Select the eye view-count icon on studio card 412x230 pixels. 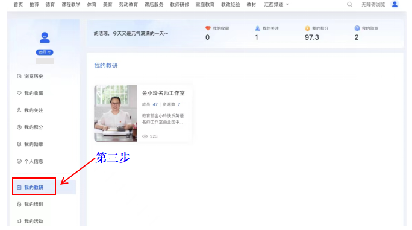tap(145, 136)
